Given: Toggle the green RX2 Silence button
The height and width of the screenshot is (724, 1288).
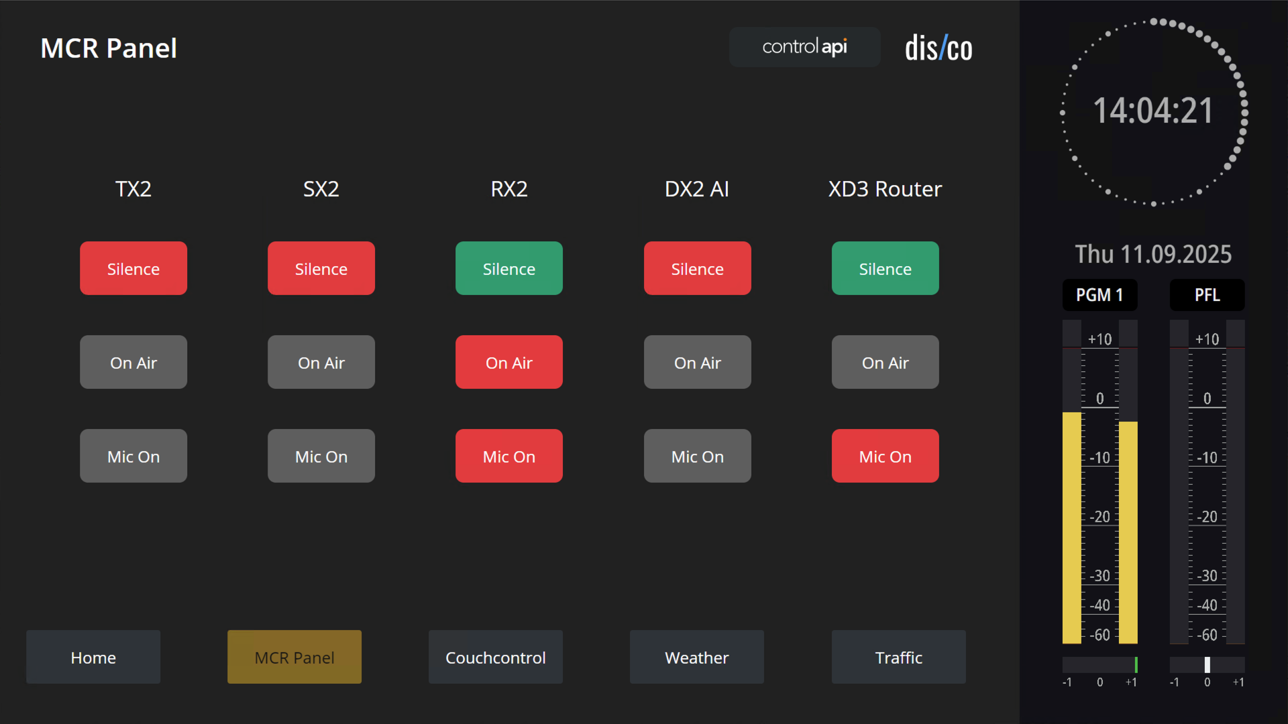Looking at the screenshot, I should click(509, 268).
